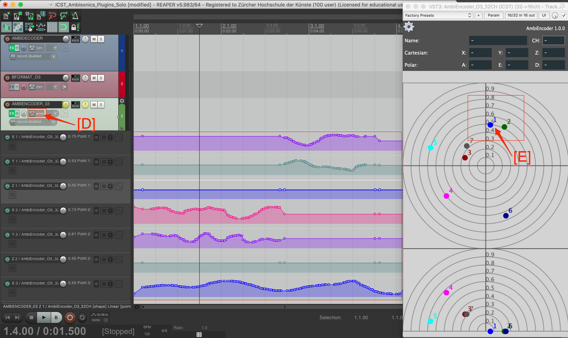The height and width of the screenshot is (338, 568).
Task: Open the Project Settings toolbar icon
Action: coord(40,16)
